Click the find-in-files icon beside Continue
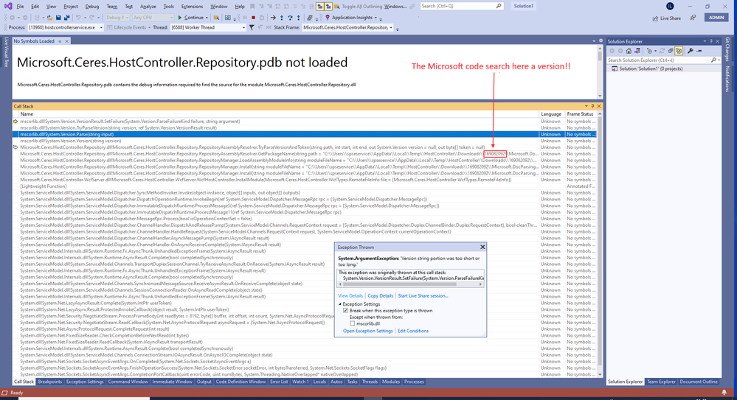 216,18
